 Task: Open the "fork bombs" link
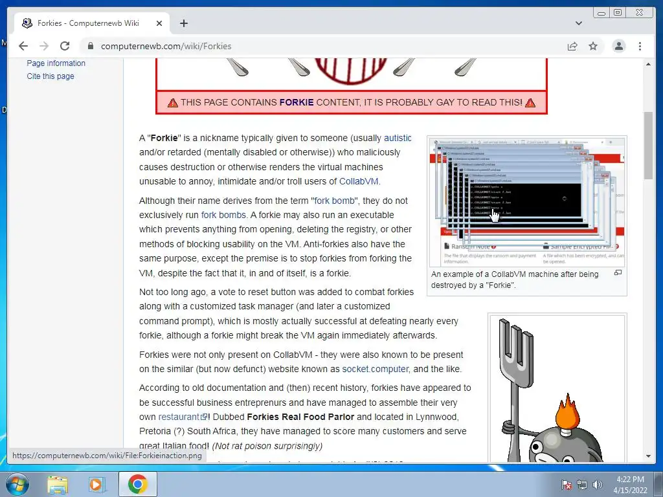pos(223,215)
